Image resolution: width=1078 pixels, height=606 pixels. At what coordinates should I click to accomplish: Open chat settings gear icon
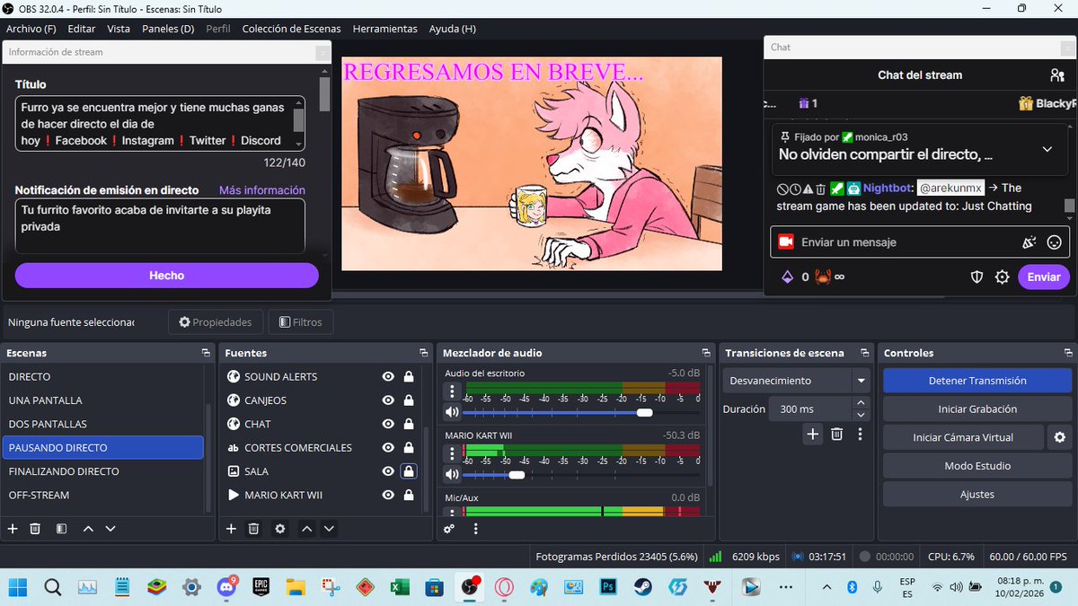point(1003,277)
